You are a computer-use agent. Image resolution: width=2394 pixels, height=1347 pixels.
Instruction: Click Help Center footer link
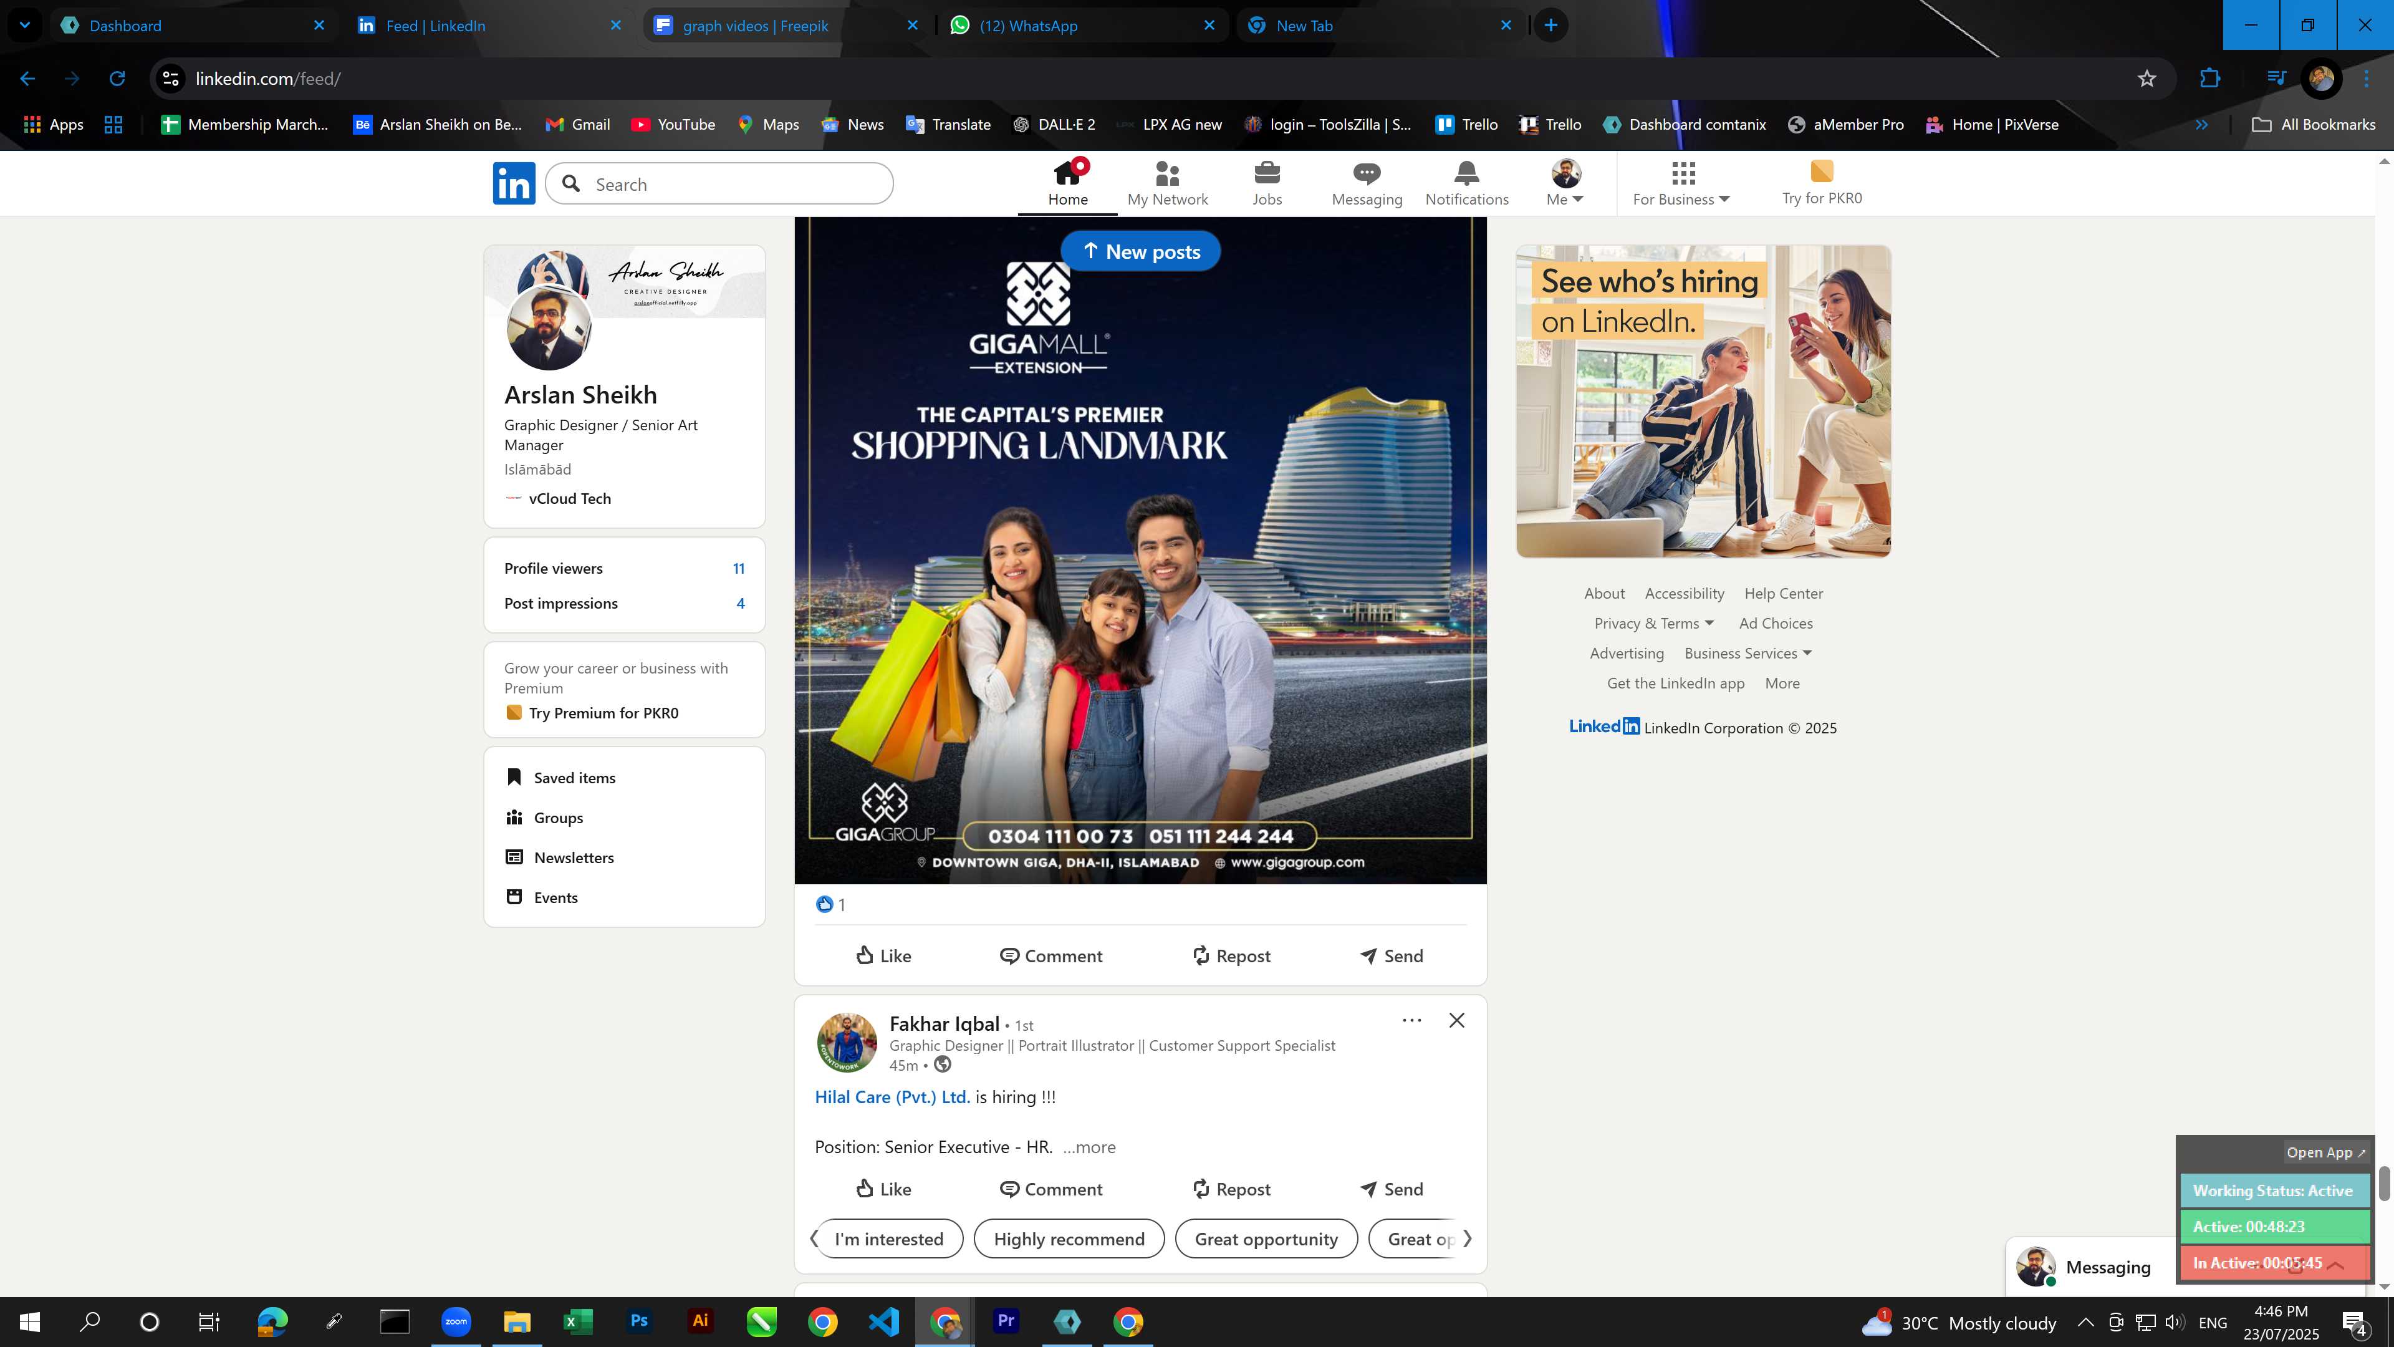coord(1784,594)
